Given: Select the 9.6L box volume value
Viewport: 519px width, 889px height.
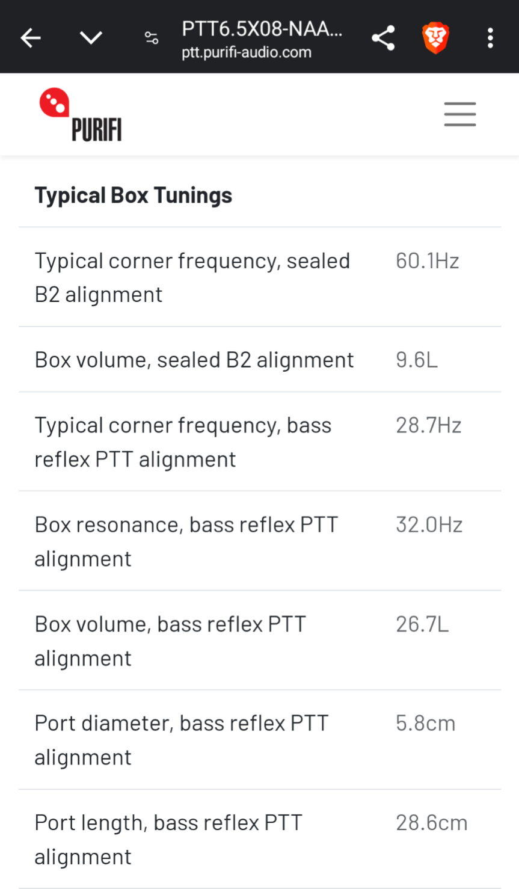Looking at the screenshot, I should click(417, 360).
